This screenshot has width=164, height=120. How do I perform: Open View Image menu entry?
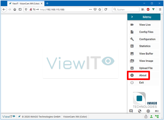(x=144, y=61)
